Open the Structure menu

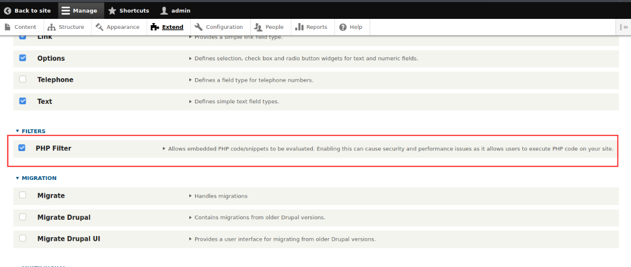pyautogui.click(x=67, y=27)
